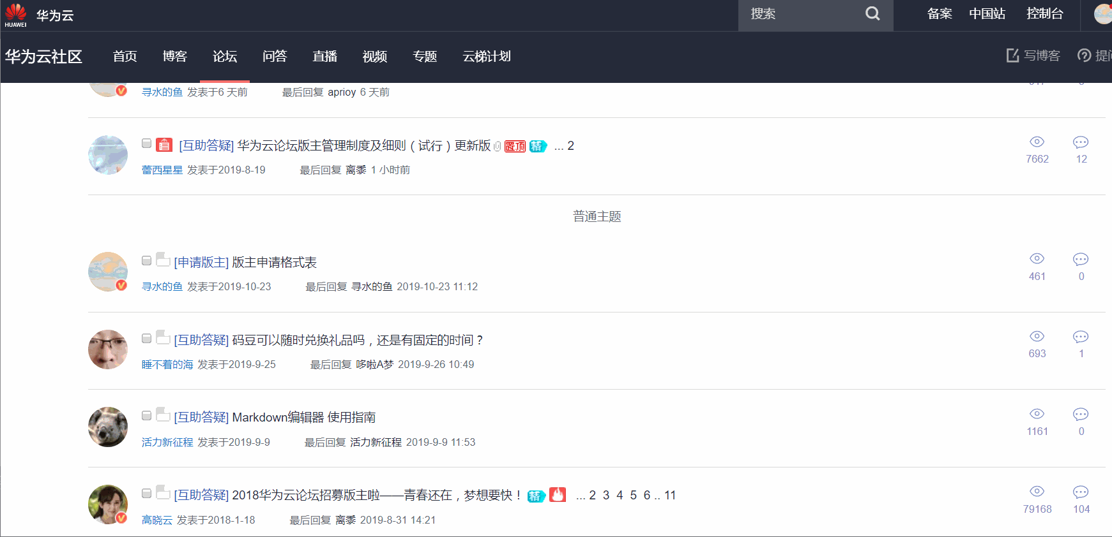Open the 华为云社区 home link
Screen dimensions: 1112x537
click(x=43, y=56)
